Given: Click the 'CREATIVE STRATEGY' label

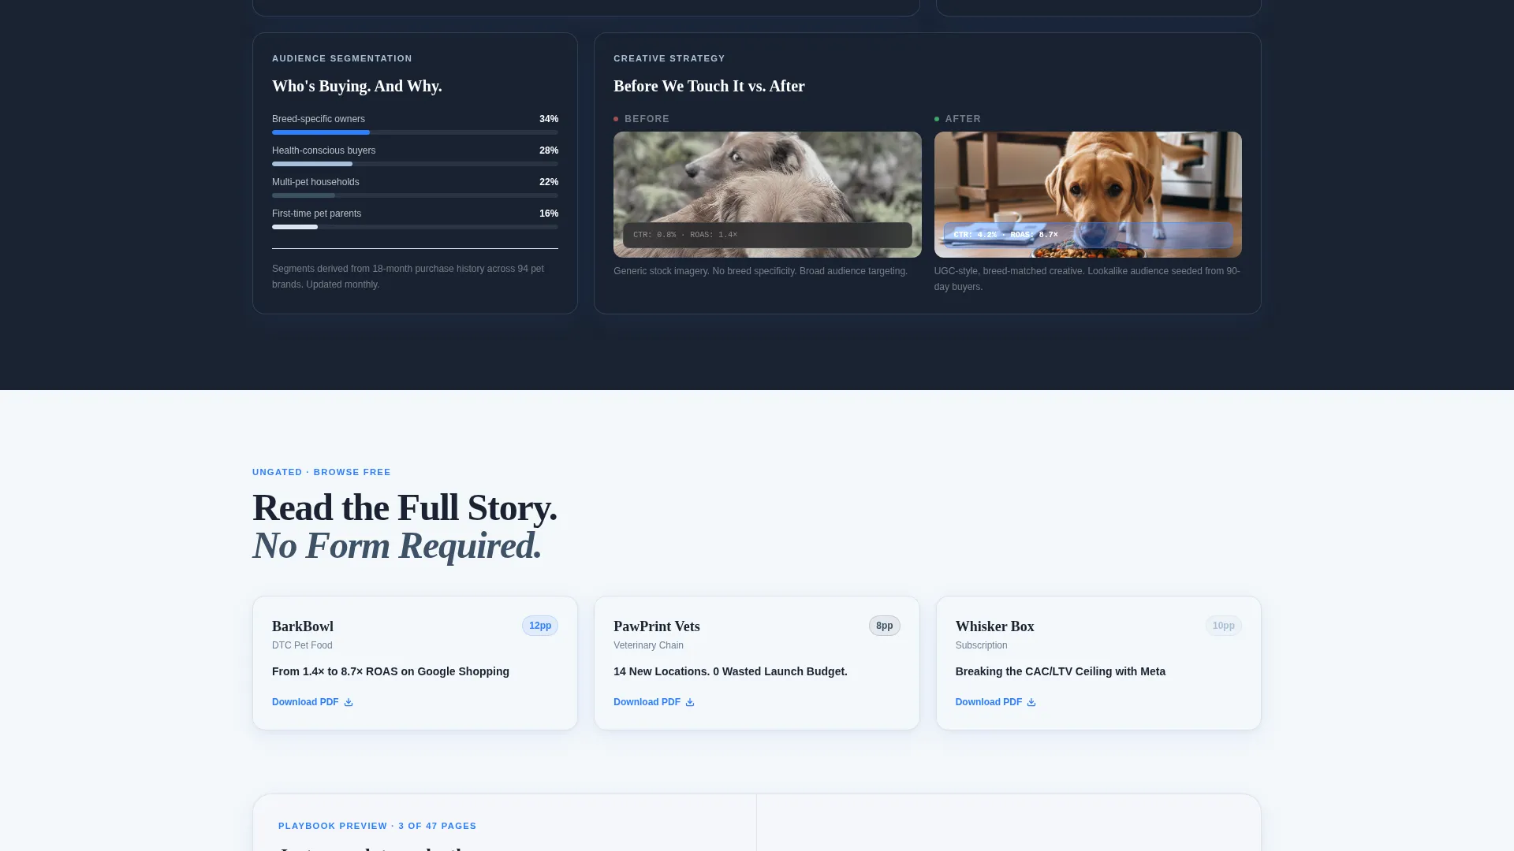Looking at the screenshot, I should 669,58.
